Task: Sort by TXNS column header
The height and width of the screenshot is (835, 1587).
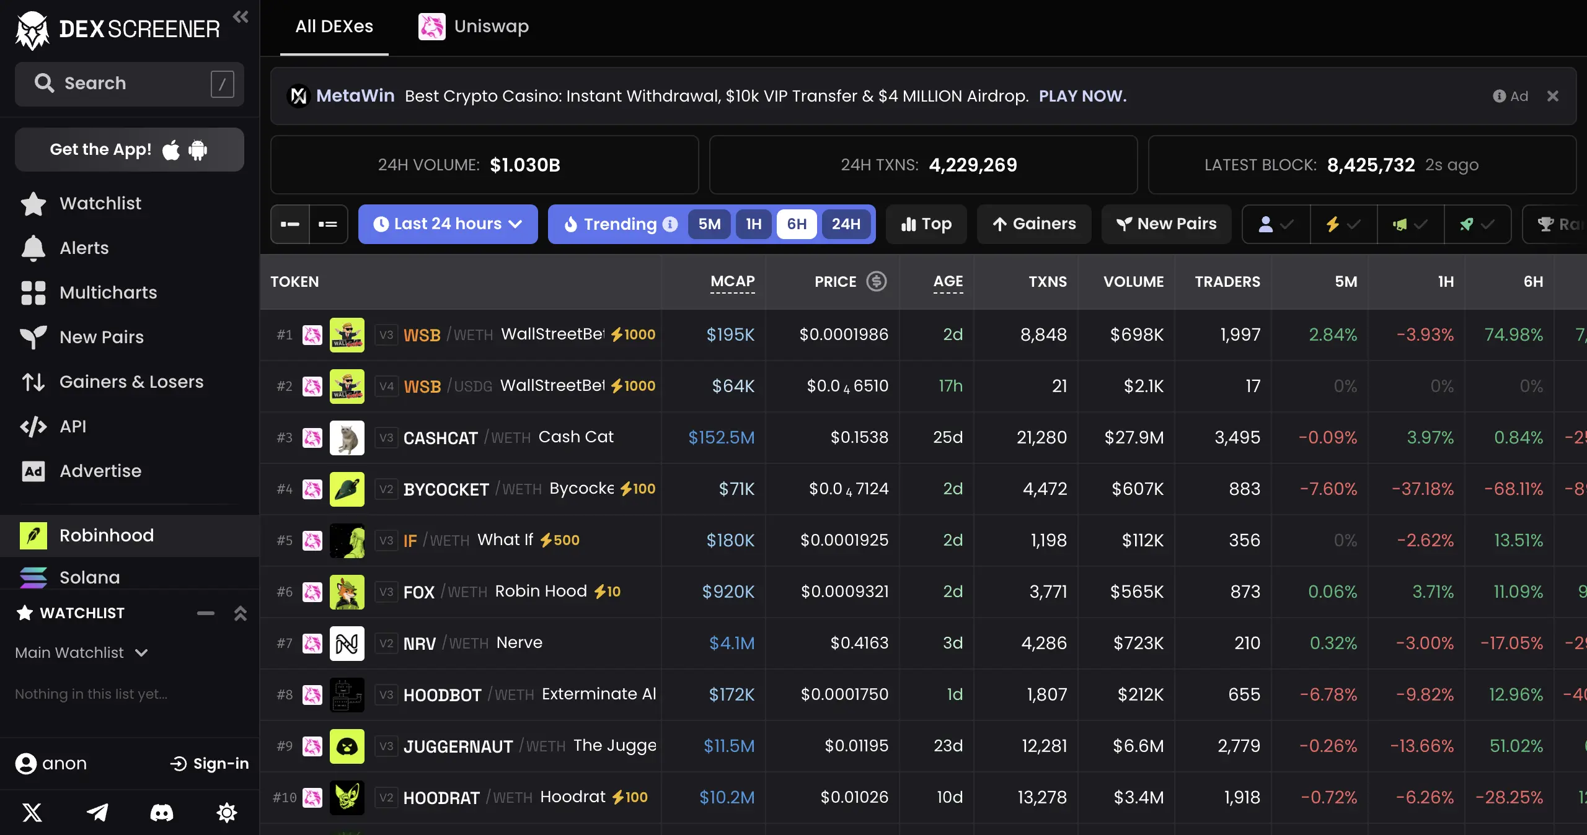Action: [x=1048, y=282]
